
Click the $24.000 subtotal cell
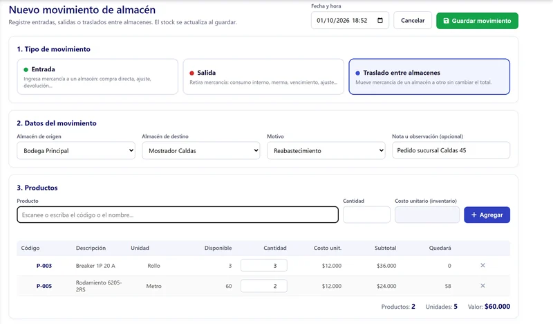click(386, 286)
